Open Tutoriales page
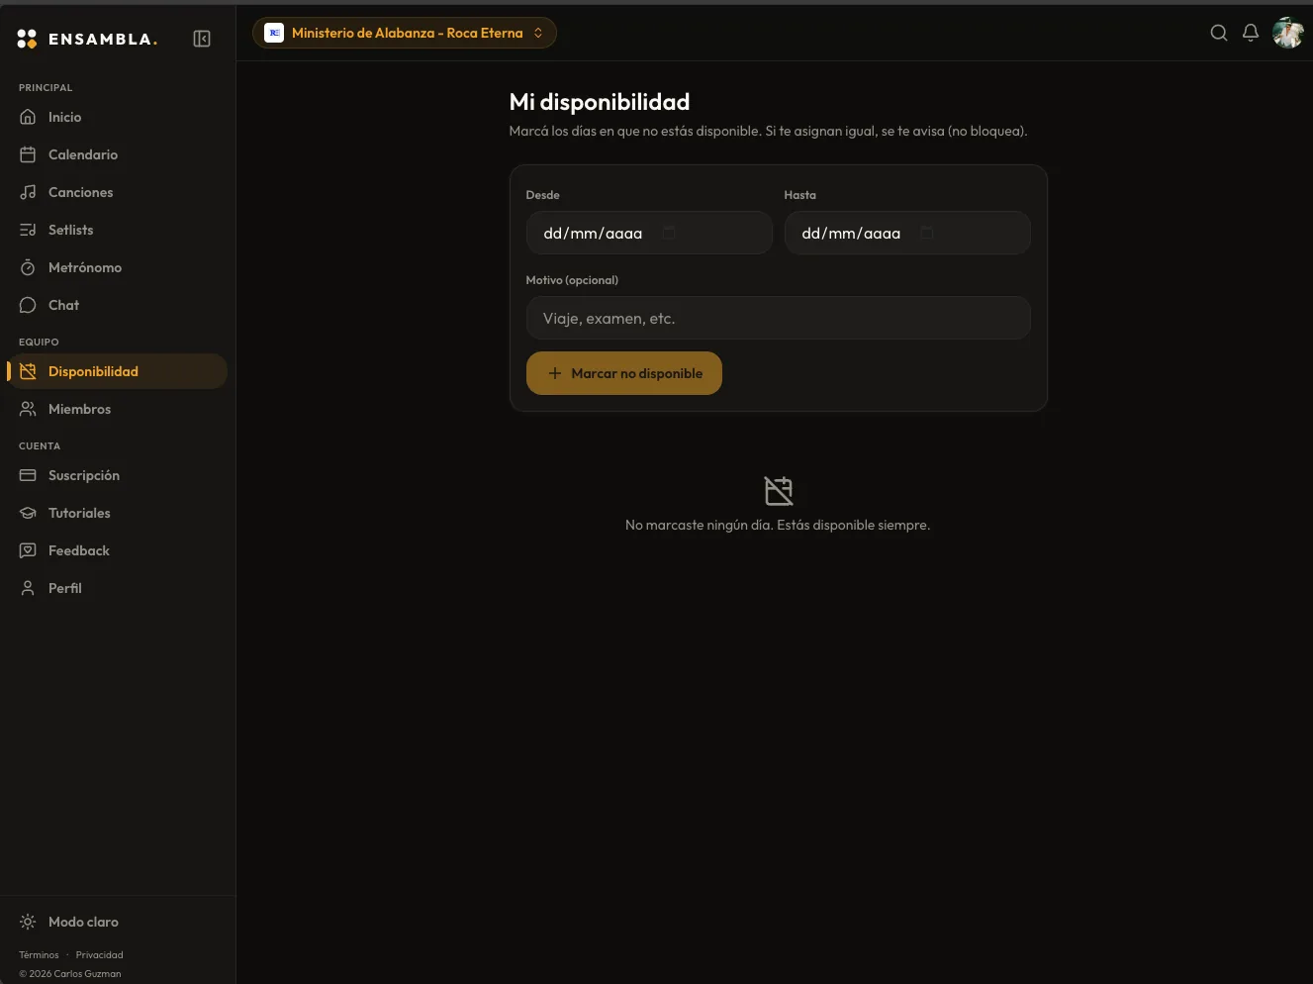 pyautogui.click(x=118, y=513)
